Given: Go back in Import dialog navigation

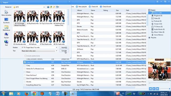Looking at the screenshot, I should (x=48, y=7).
